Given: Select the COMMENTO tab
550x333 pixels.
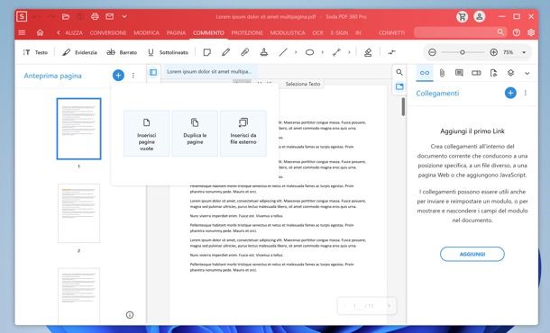Looking at the screenshot, I should pyautogui.click(x=208, y=32).
